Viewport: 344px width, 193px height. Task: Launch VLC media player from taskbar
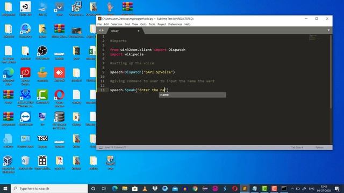145,188
